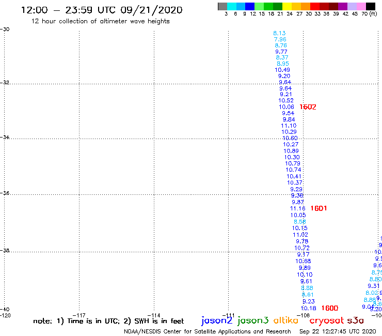Click the value 10.49
Screen dimensions: 382x336
[x=282, y=70]
